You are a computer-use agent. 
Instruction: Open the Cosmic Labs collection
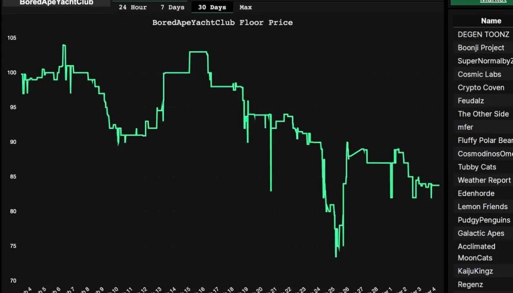tap(479, 74)
